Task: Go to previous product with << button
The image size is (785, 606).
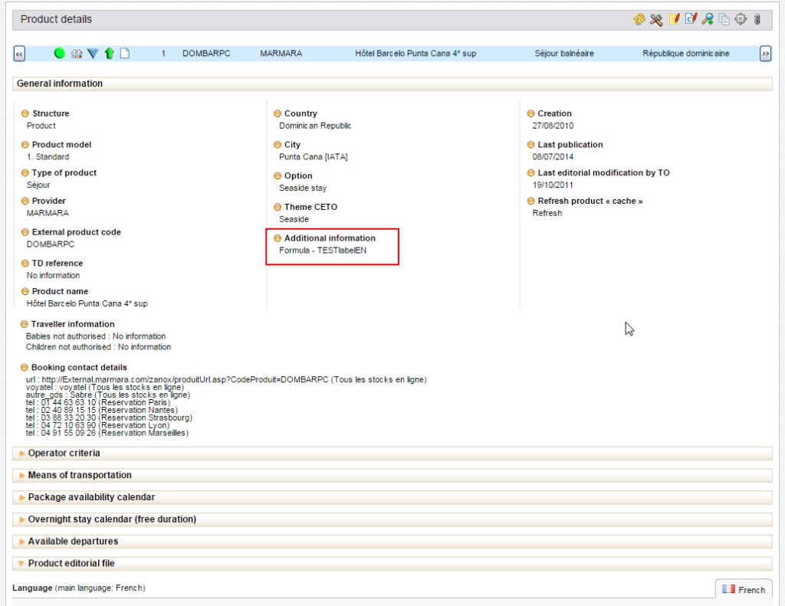Action: point(19,54)
